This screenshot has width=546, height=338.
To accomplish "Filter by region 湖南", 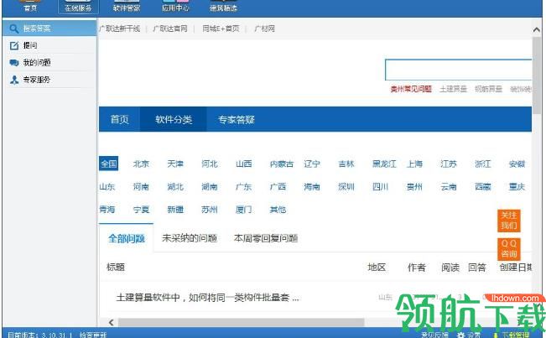I will 210,186.
